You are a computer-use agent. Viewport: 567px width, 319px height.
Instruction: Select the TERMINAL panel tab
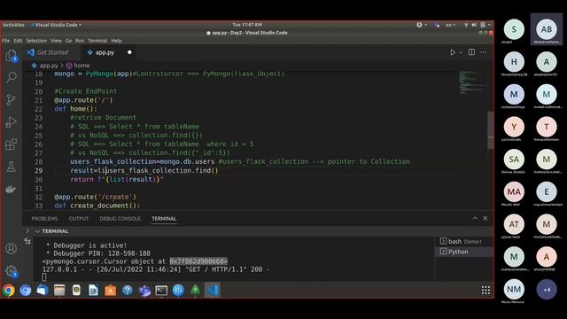click(164, 219)
